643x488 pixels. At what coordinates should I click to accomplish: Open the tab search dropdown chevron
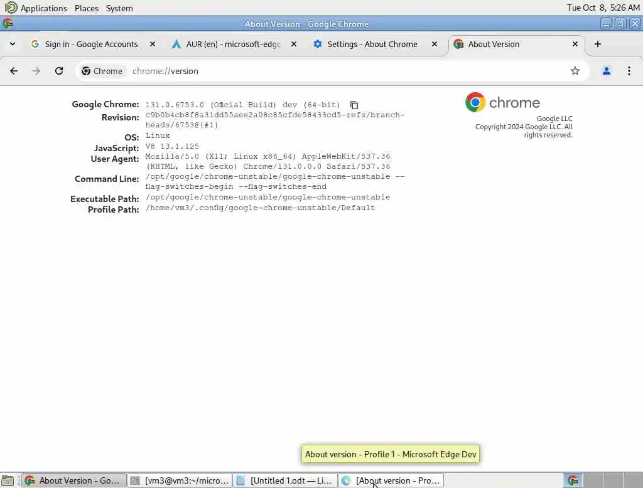pyautogui.click(x=13, y=44)
